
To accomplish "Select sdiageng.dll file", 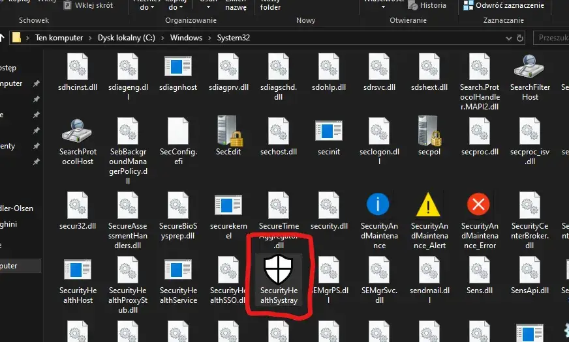I will click(128, 76).
